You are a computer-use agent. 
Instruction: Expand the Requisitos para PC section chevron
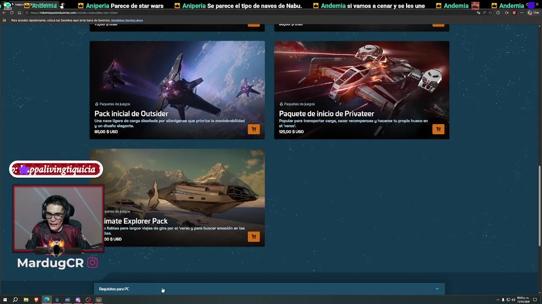tap(437, 289)
